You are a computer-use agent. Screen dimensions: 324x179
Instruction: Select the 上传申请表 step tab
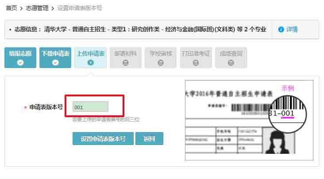90,57
